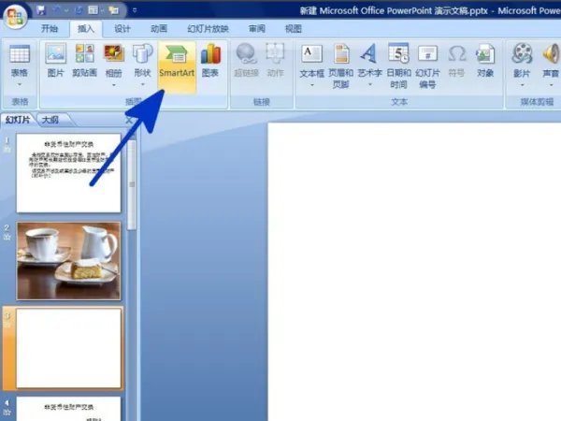Insert an 对象 object

[485, 64]
